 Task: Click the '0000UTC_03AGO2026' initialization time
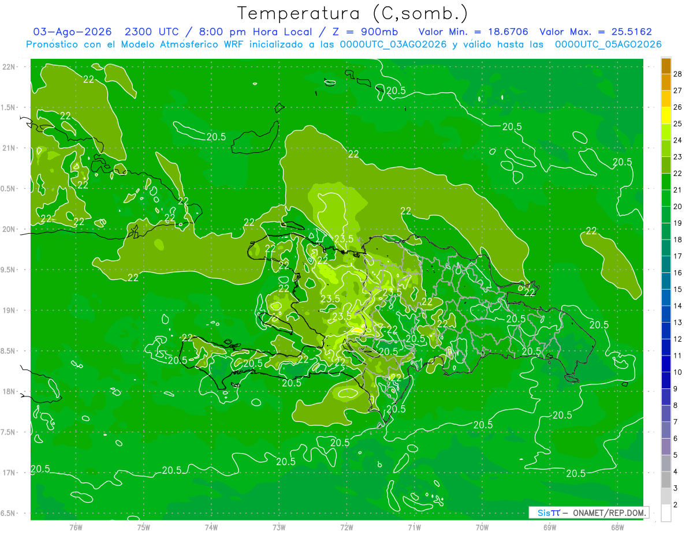393,44
